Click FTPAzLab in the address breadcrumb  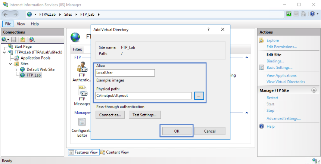tap(47, 14)
